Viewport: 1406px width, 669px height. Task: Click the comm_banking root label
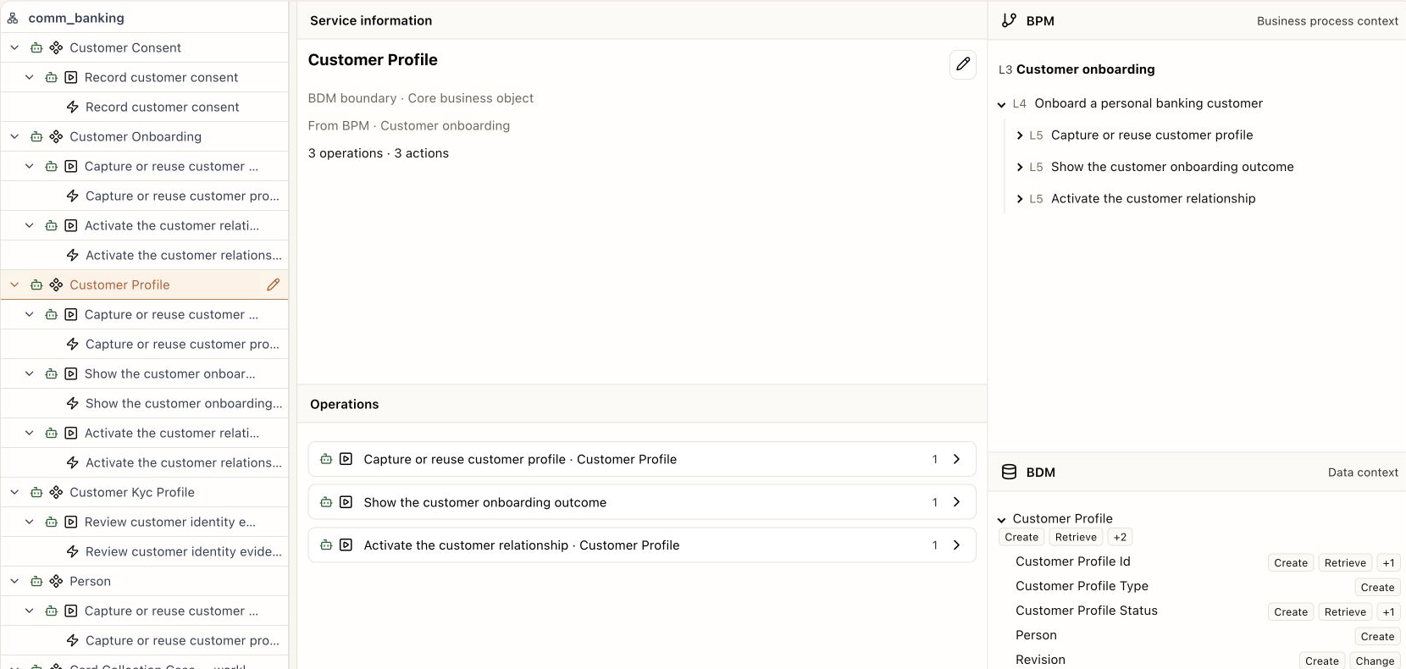click(x=76, y=18)
